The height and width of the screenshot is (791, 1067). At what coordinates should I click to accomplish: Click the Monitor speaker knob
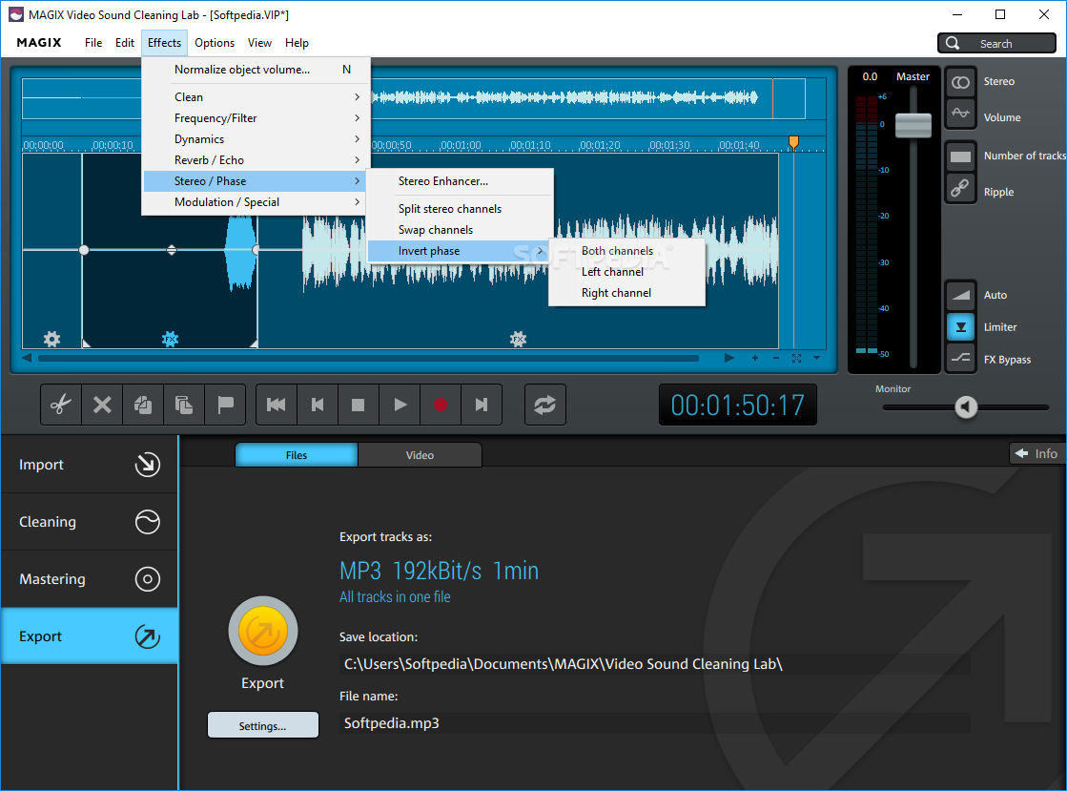tap(966, 407)
